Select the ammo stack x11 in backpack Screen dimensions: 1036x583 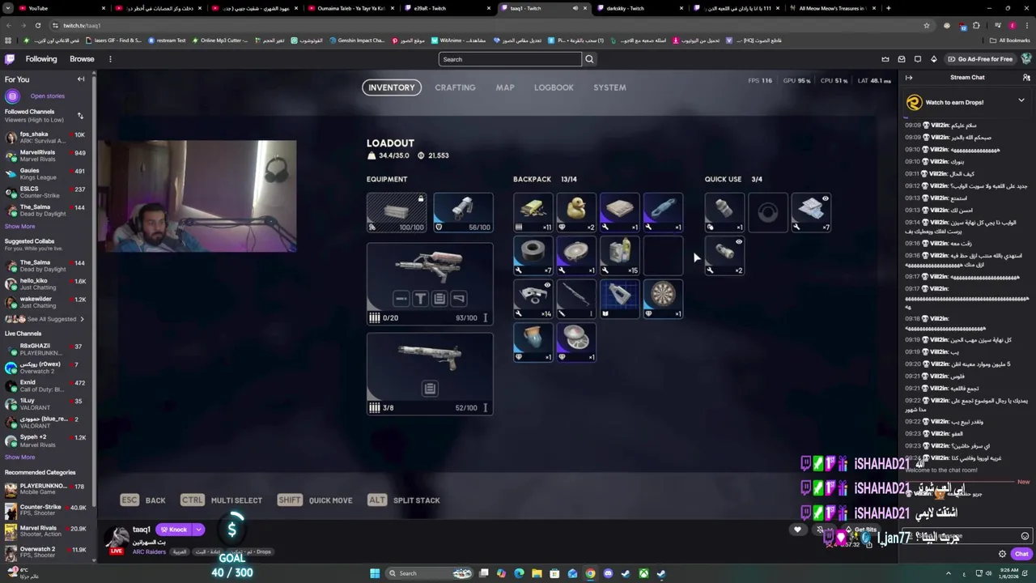(x=533, y=212)
